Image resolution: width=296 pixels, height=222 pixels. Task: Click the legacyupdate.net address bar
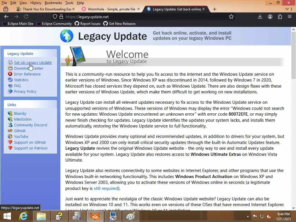pos(143,16)
